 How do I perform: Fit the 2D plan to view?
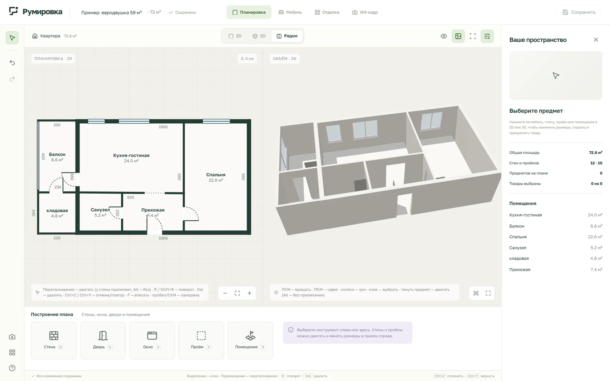237,293
